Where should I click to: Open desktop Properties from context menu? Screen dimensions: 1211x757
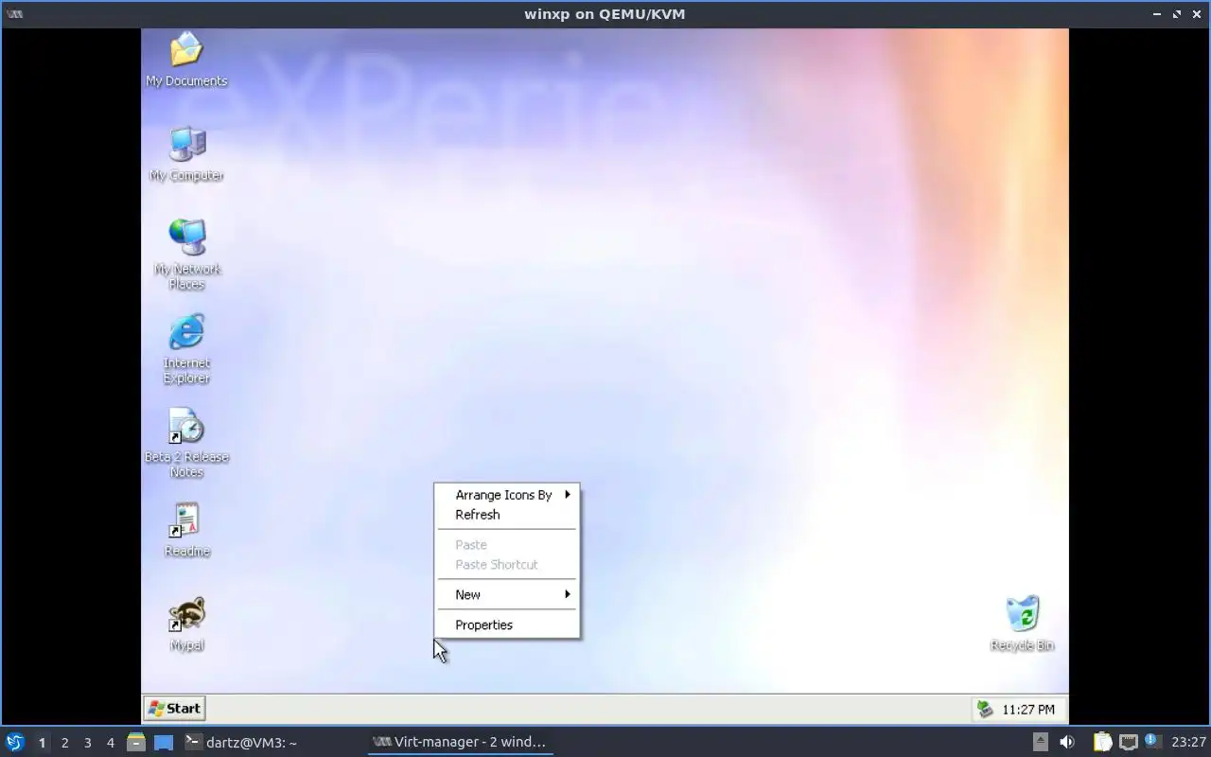click(x=507, y=625)
